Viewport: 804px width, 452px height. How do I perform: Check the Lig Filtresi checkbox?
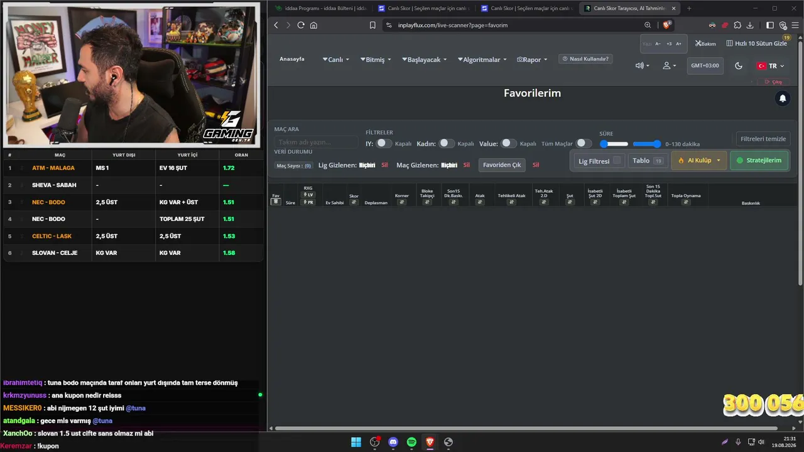point(617,160)
